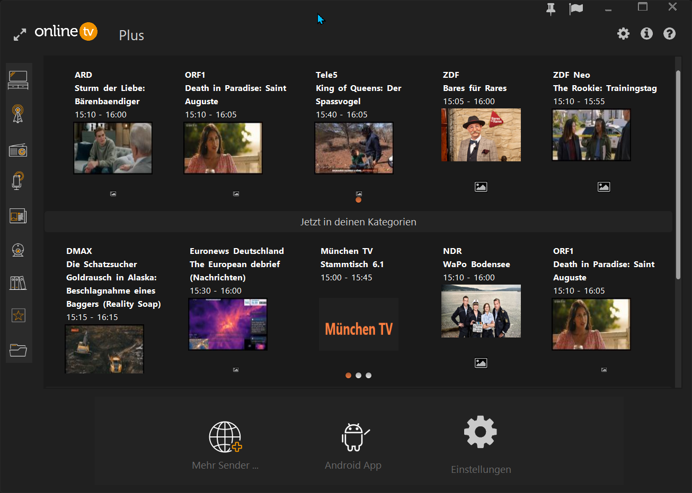Select the second carousel page dot
This screenshot has width=692, height=493.
[x=358, y=375]
